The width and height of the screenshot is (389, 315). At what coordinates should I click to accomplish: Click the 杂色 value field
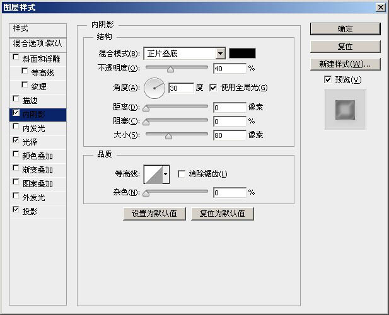coord(229,193)
